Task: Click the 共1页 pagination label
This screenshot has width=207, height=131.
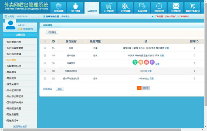Action: [146, 88]
